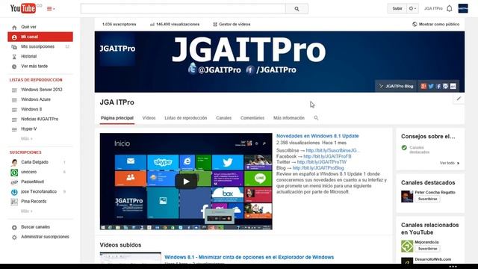This screenshot has width=478, height=269.
Task: Open the settings gear dropdown
Action: 412,8
